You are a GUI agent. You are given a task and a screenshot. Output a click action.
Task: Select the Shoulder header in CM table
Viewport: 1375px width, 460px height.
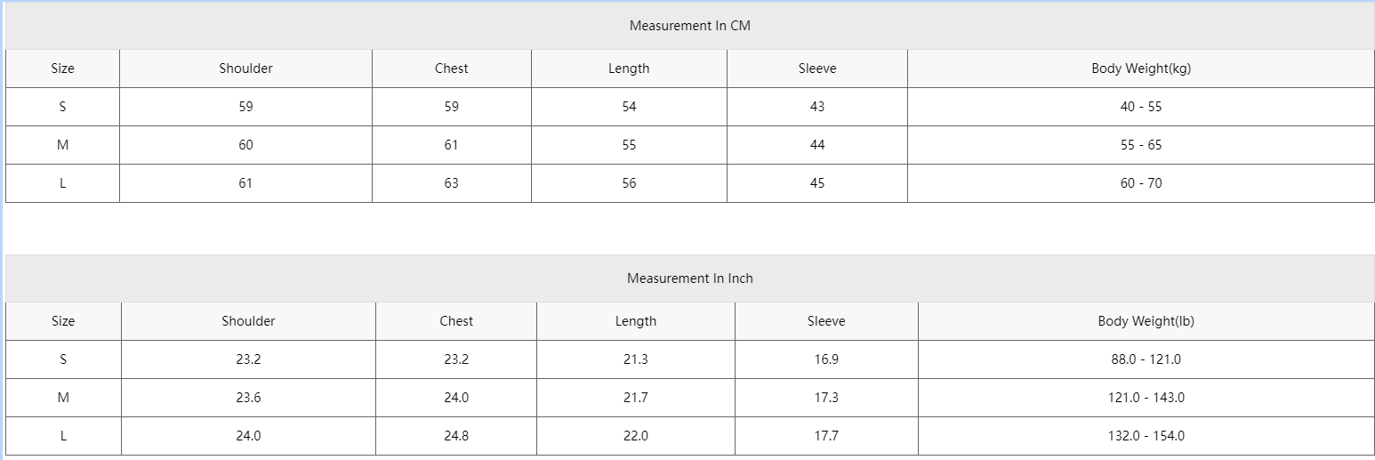pos(245,69)
